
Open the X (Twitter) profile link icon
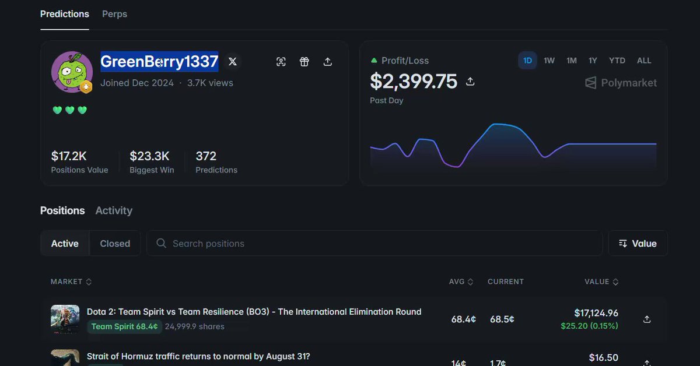pyautogui.click(x=232, y=61)
